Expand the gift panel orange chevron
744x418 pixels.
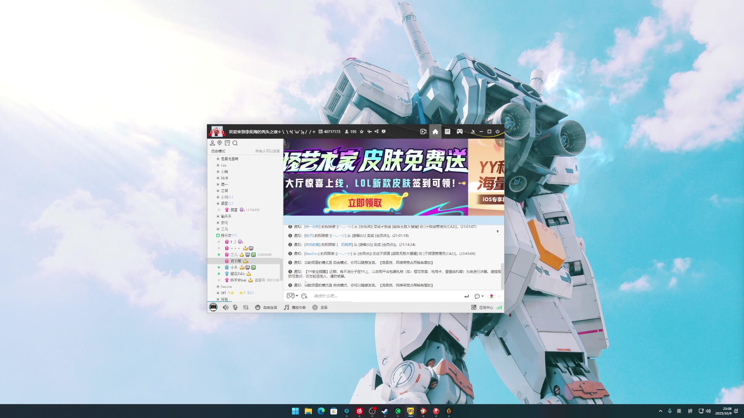tap(499, 296)
